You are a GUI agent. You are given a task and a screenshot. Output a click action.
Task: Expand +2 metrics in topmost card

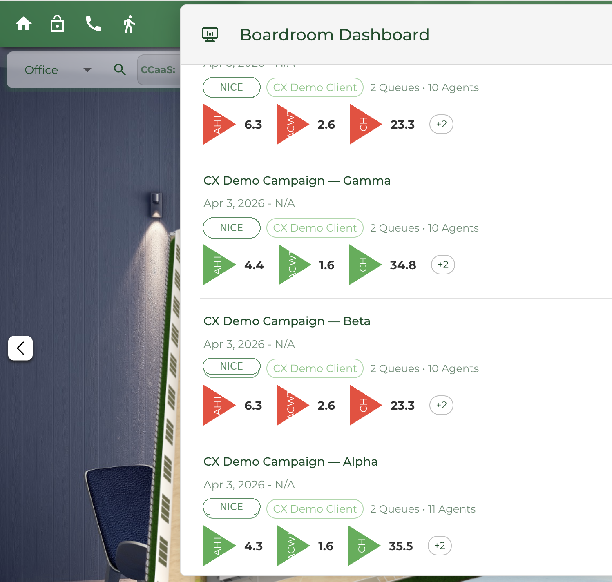tap(441, 124)
